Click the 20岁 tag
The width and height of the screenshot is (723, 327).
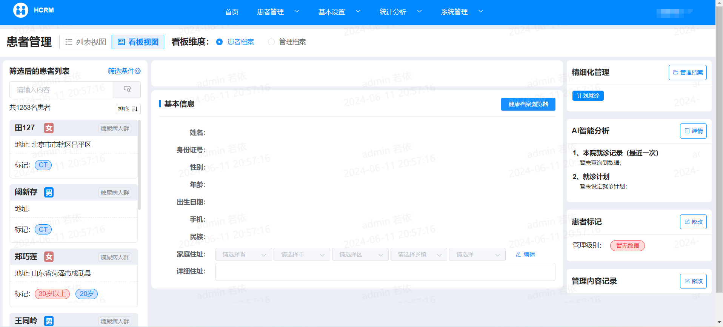coord(86,294)
